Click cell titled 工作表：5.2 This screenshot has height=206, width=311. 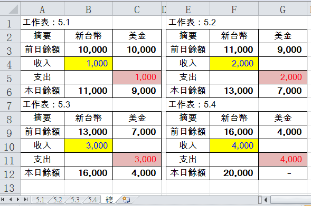pyautogui.click(x=188, y=23)
